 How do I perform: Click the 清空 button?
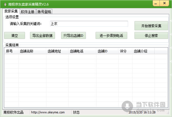click(15, 36)
